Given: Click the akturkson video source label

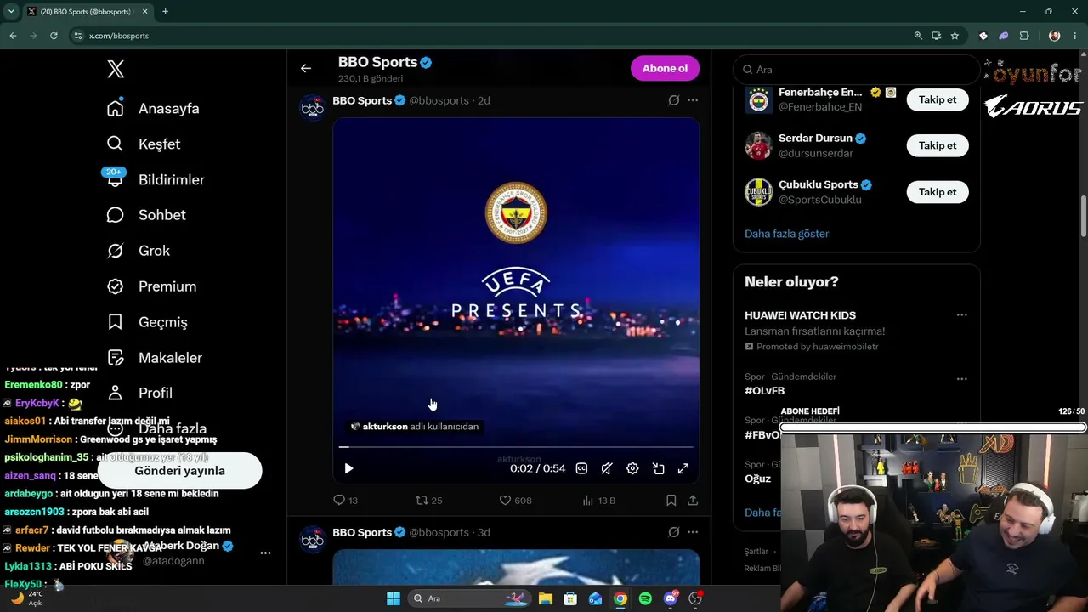Looking at the screenshot, I should 415,427.
